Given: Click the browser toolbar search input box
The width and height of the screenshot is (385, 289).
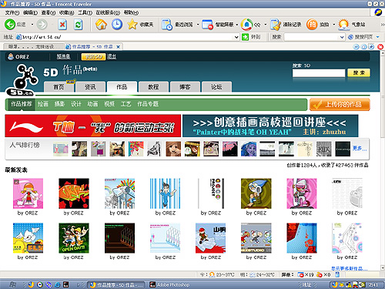Looking at the screenshot, I should tap(312, 37).
